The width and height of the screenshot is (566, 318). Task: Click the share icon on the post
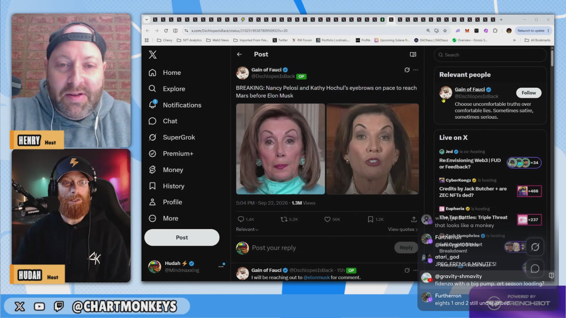(414, 219)
